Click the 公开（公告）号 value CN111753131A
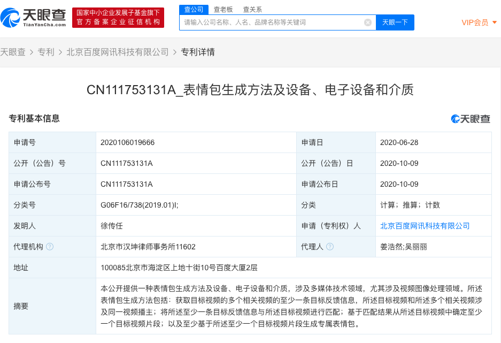The height and width of the screenshot is (343, 501). tap(127, 163)
